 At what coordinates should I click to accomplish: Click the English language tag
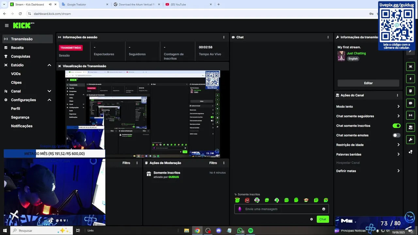[x=353, y=59]
